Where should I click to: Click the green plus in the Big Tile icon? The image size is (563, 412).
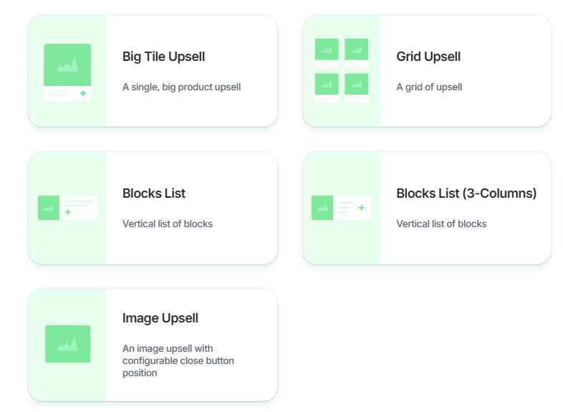[83, 93]
